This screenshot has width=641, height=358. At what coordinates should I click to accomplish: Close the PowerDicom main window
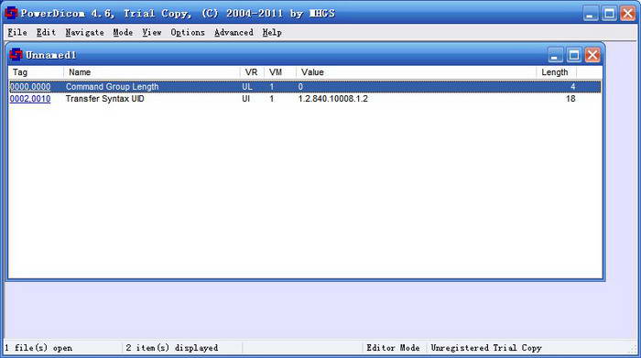(x=627, y=14)
